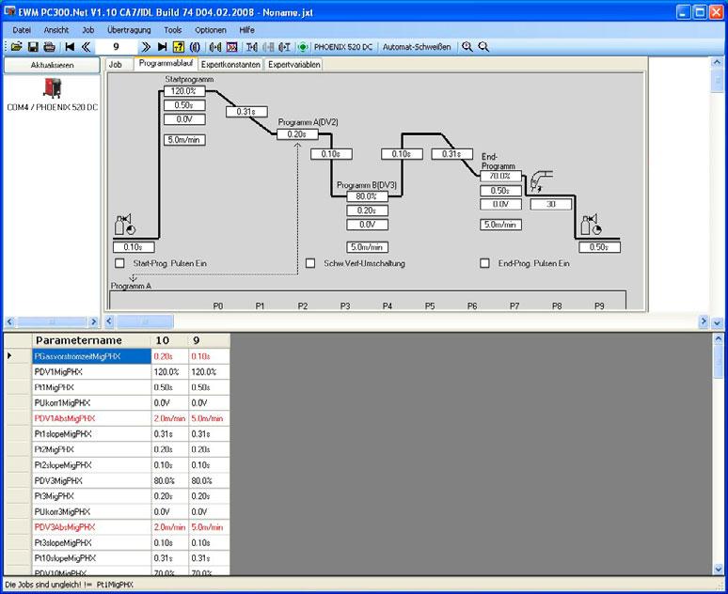Click the parameter table scroll-up arrow

point(718,338)
